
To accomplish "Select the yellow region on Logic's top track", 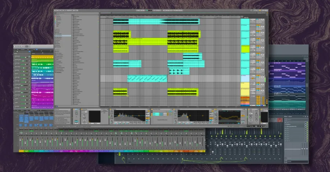I will [x=42, y=57].
